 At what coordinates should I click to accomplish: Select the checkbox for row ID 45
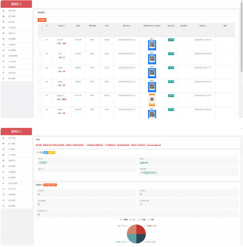pyautogui.click(x=40, y=67)
